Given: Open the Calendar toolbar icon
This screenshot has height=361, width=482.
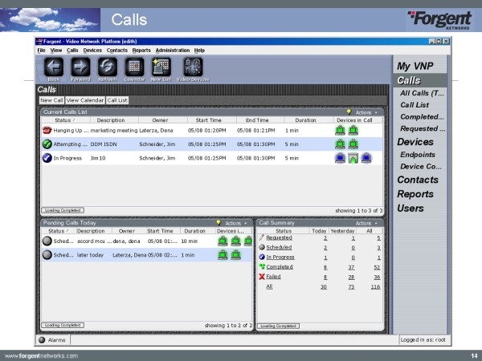Looking at the screenshot, I should click(134, 67).
